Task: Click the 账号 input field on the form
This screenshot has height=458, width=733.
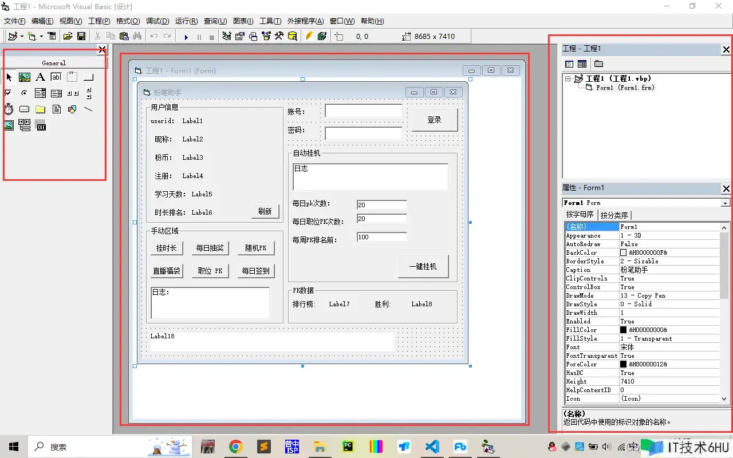Action: coord(364,110)
